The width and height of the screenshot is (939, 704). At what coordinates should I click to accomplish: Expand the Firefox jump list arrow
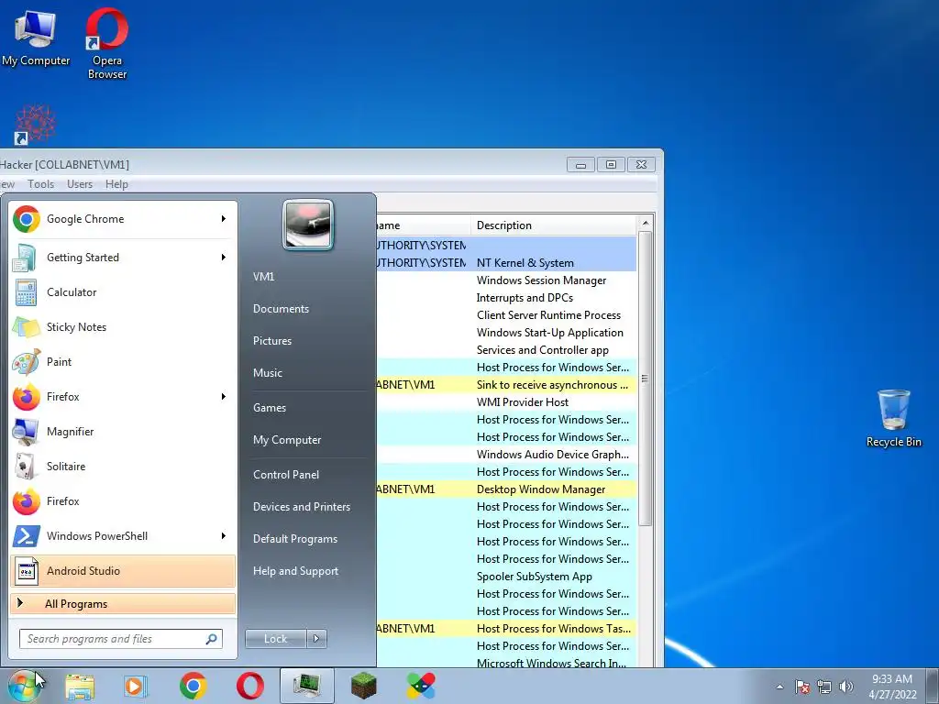224,396
